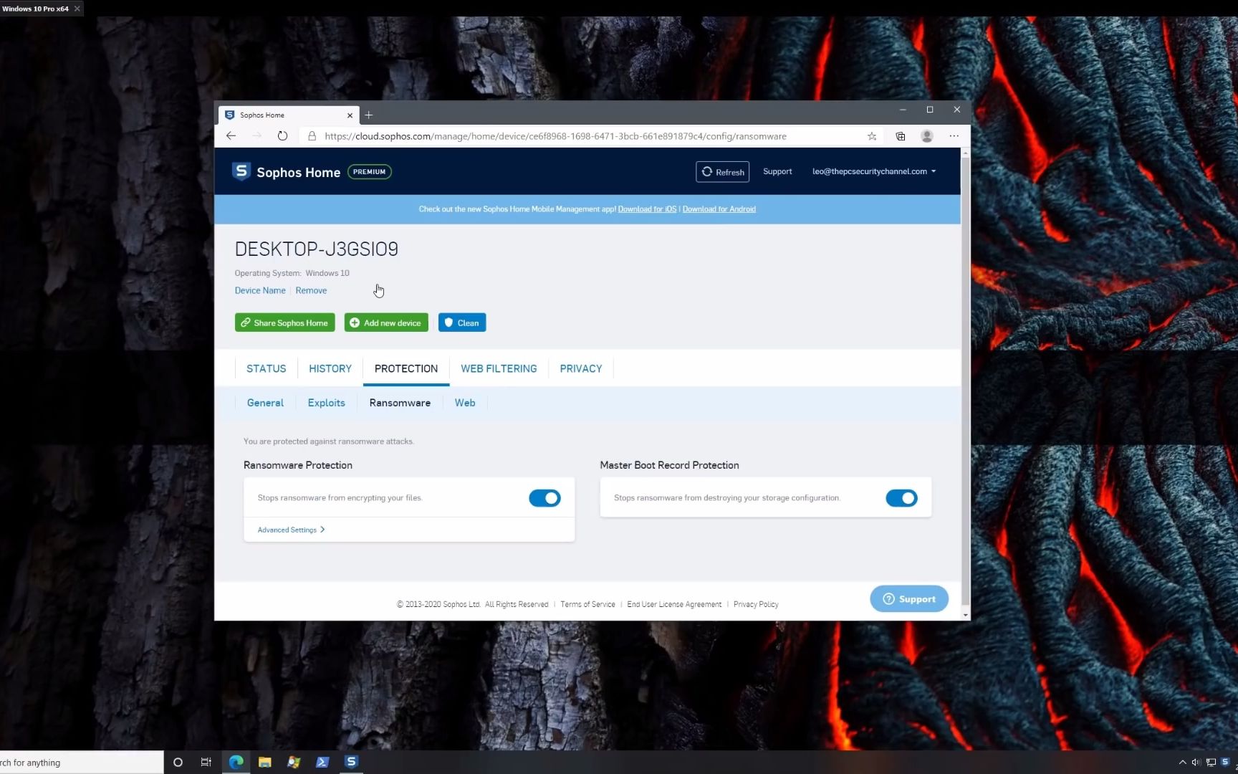Image resolution: width=1238 pixels, height=774 pixels.
Task: Open the WEB FILTERING tab
Action: coord(499,368)
